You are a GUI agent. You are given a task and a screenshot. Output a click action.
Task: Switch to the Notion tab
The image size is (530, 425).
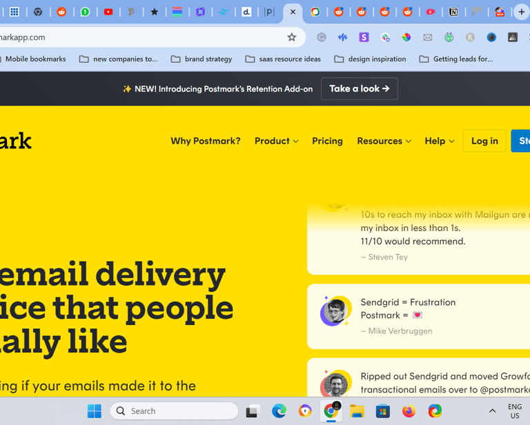pos(453,12)
